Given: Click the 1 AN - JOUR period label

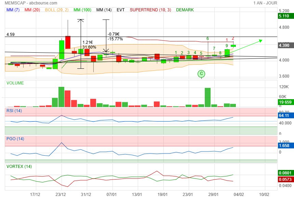Looking at the screenshot, I should (265, 3).
